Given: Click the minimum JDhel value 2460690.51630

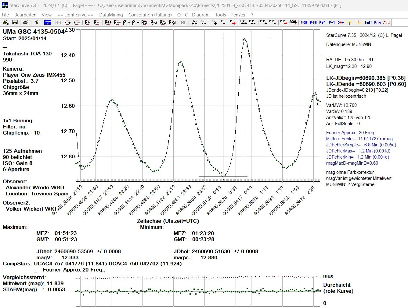Looking at the screenshot, I should (211, 251).
